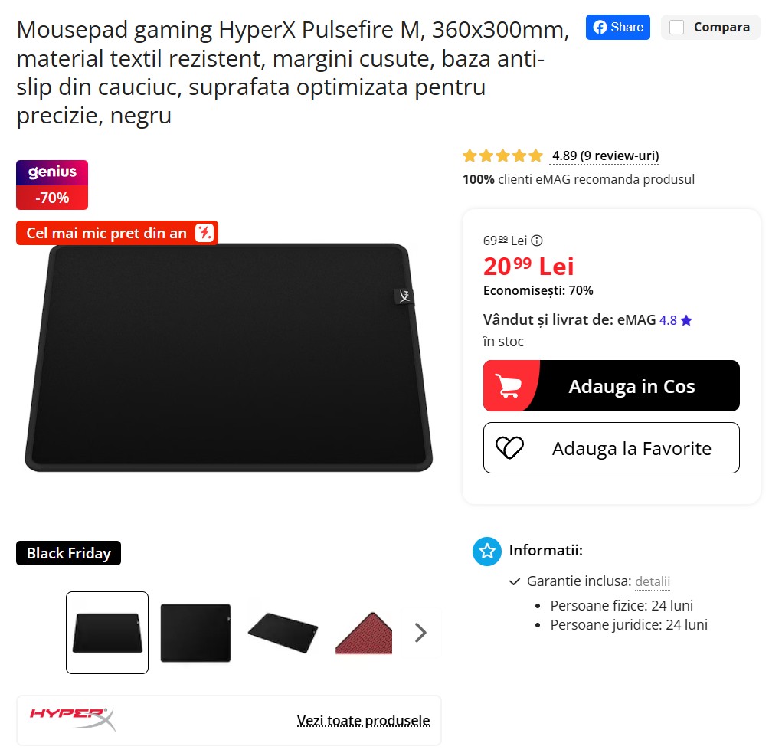Open the 4.89 (9 review-uri) link
This screenshot has width=782, height=753.
click(605, 156)
